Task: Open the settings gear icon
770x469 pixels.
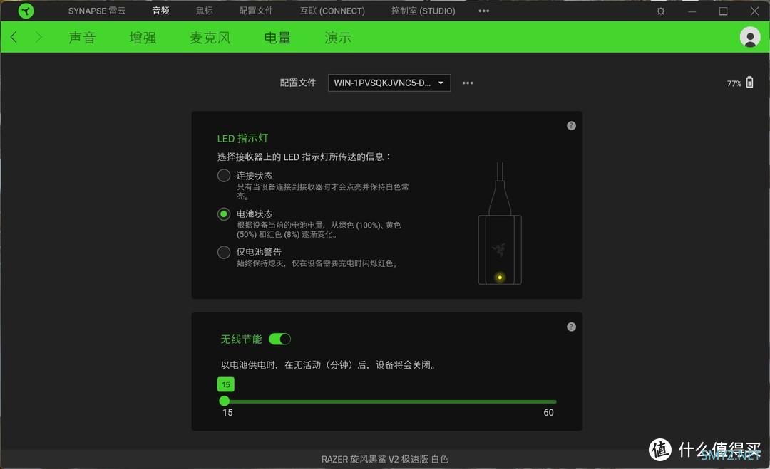Action: [x=661, y=11]
